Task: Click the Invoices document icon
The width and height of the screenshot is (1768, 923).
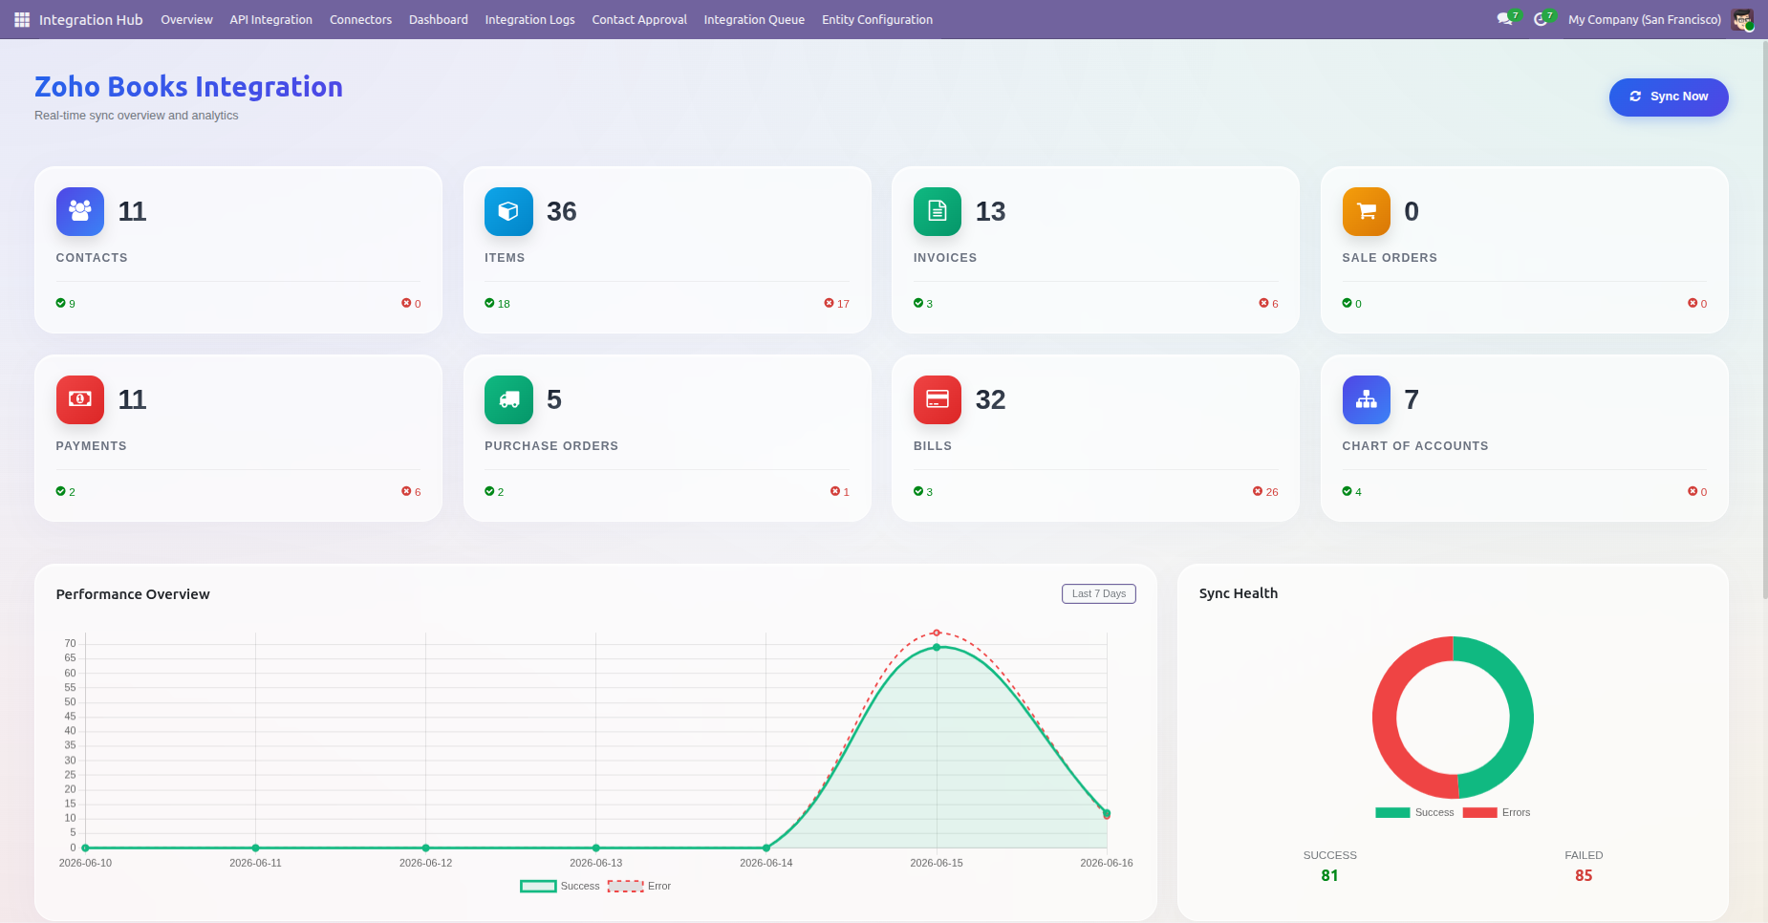Action: [x=938, y=211]
